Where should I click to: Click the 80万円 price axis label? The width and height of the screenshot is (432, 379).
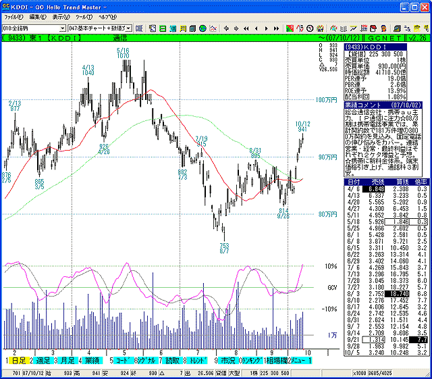coord(328,214)
